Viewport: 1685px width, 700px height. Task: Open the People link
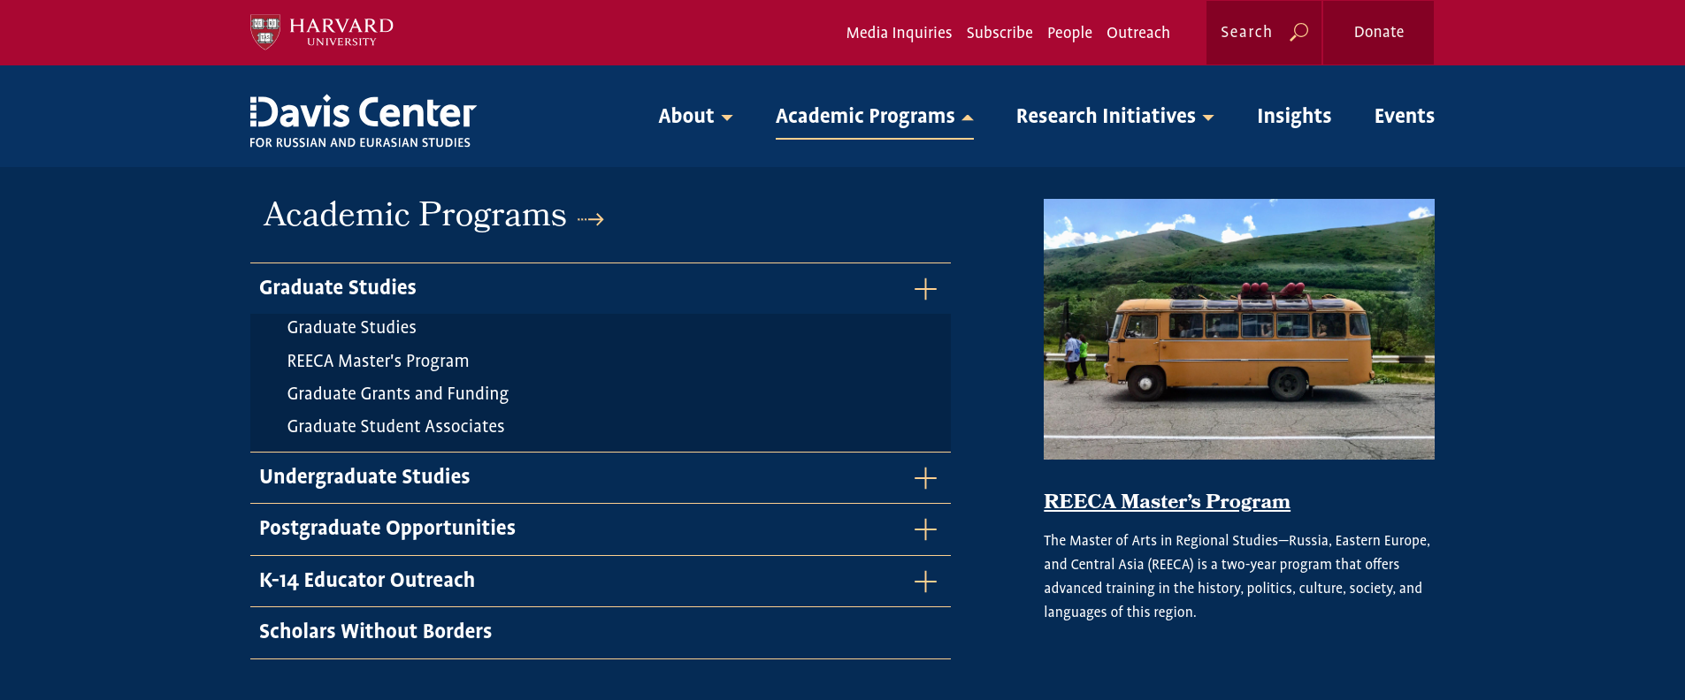pyautogui.click(x=1069, y=33)
